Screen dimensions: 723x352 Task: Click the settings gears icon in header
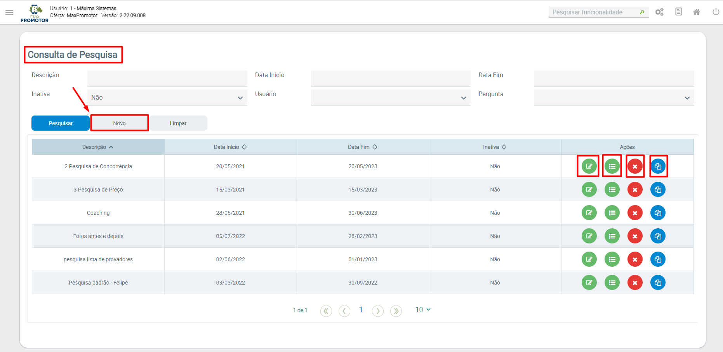pyautogui.click(x=659, y=12)
